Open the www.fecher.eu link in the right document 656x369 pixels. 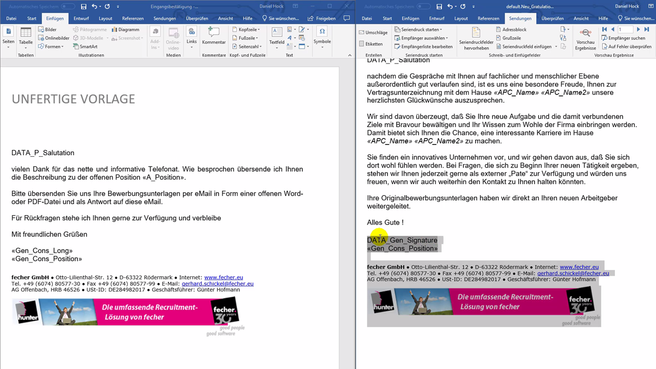tap(579, 267)
